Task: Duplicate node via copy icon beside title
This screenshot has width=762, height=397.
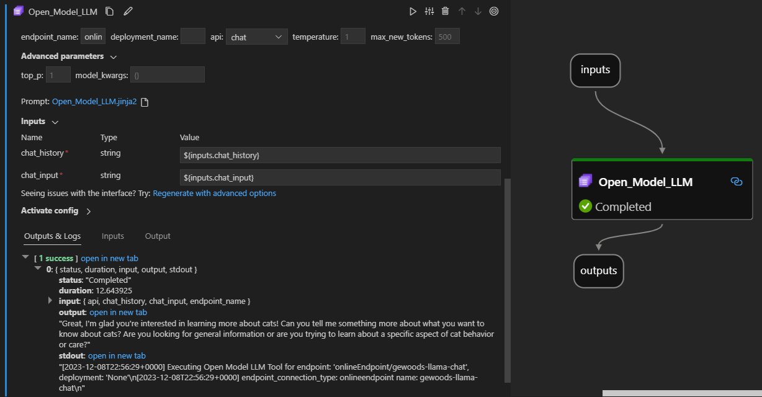Action: coord(109,11)
